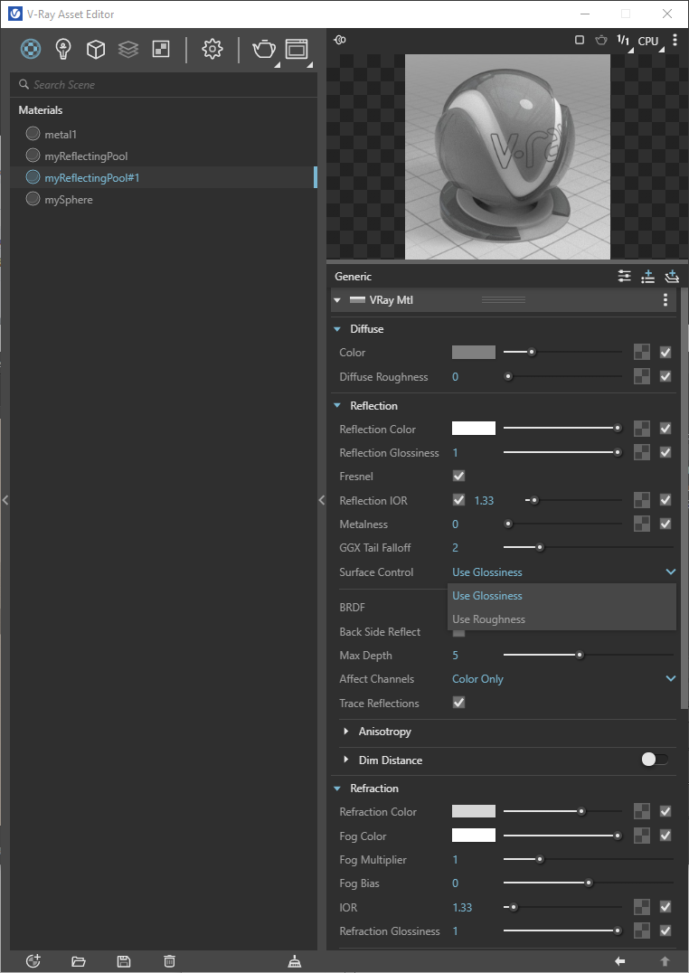
Task: Open the Fog Color swatch
Action: click(474, 836)
